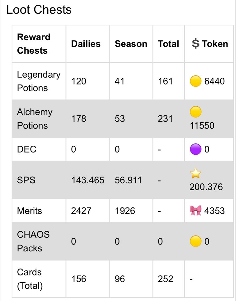
Task: Click the Merits token value 4353
Action: (x=214, y=211)
